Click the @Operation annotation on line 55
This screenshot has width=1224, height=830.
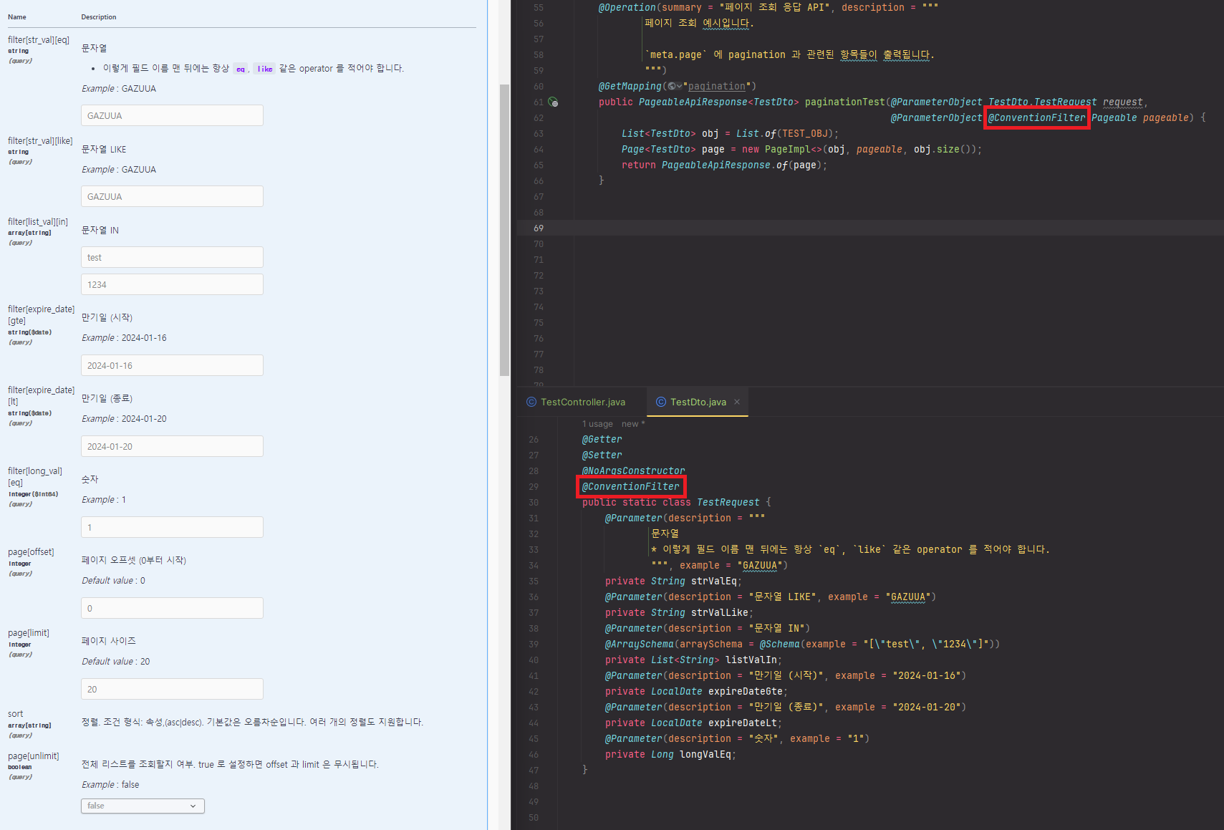point(627,8)
